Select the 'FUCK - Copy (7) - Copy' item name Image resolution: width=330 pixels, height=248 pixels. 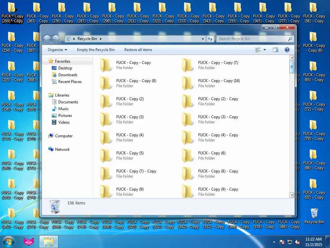(x=136, y=171)
